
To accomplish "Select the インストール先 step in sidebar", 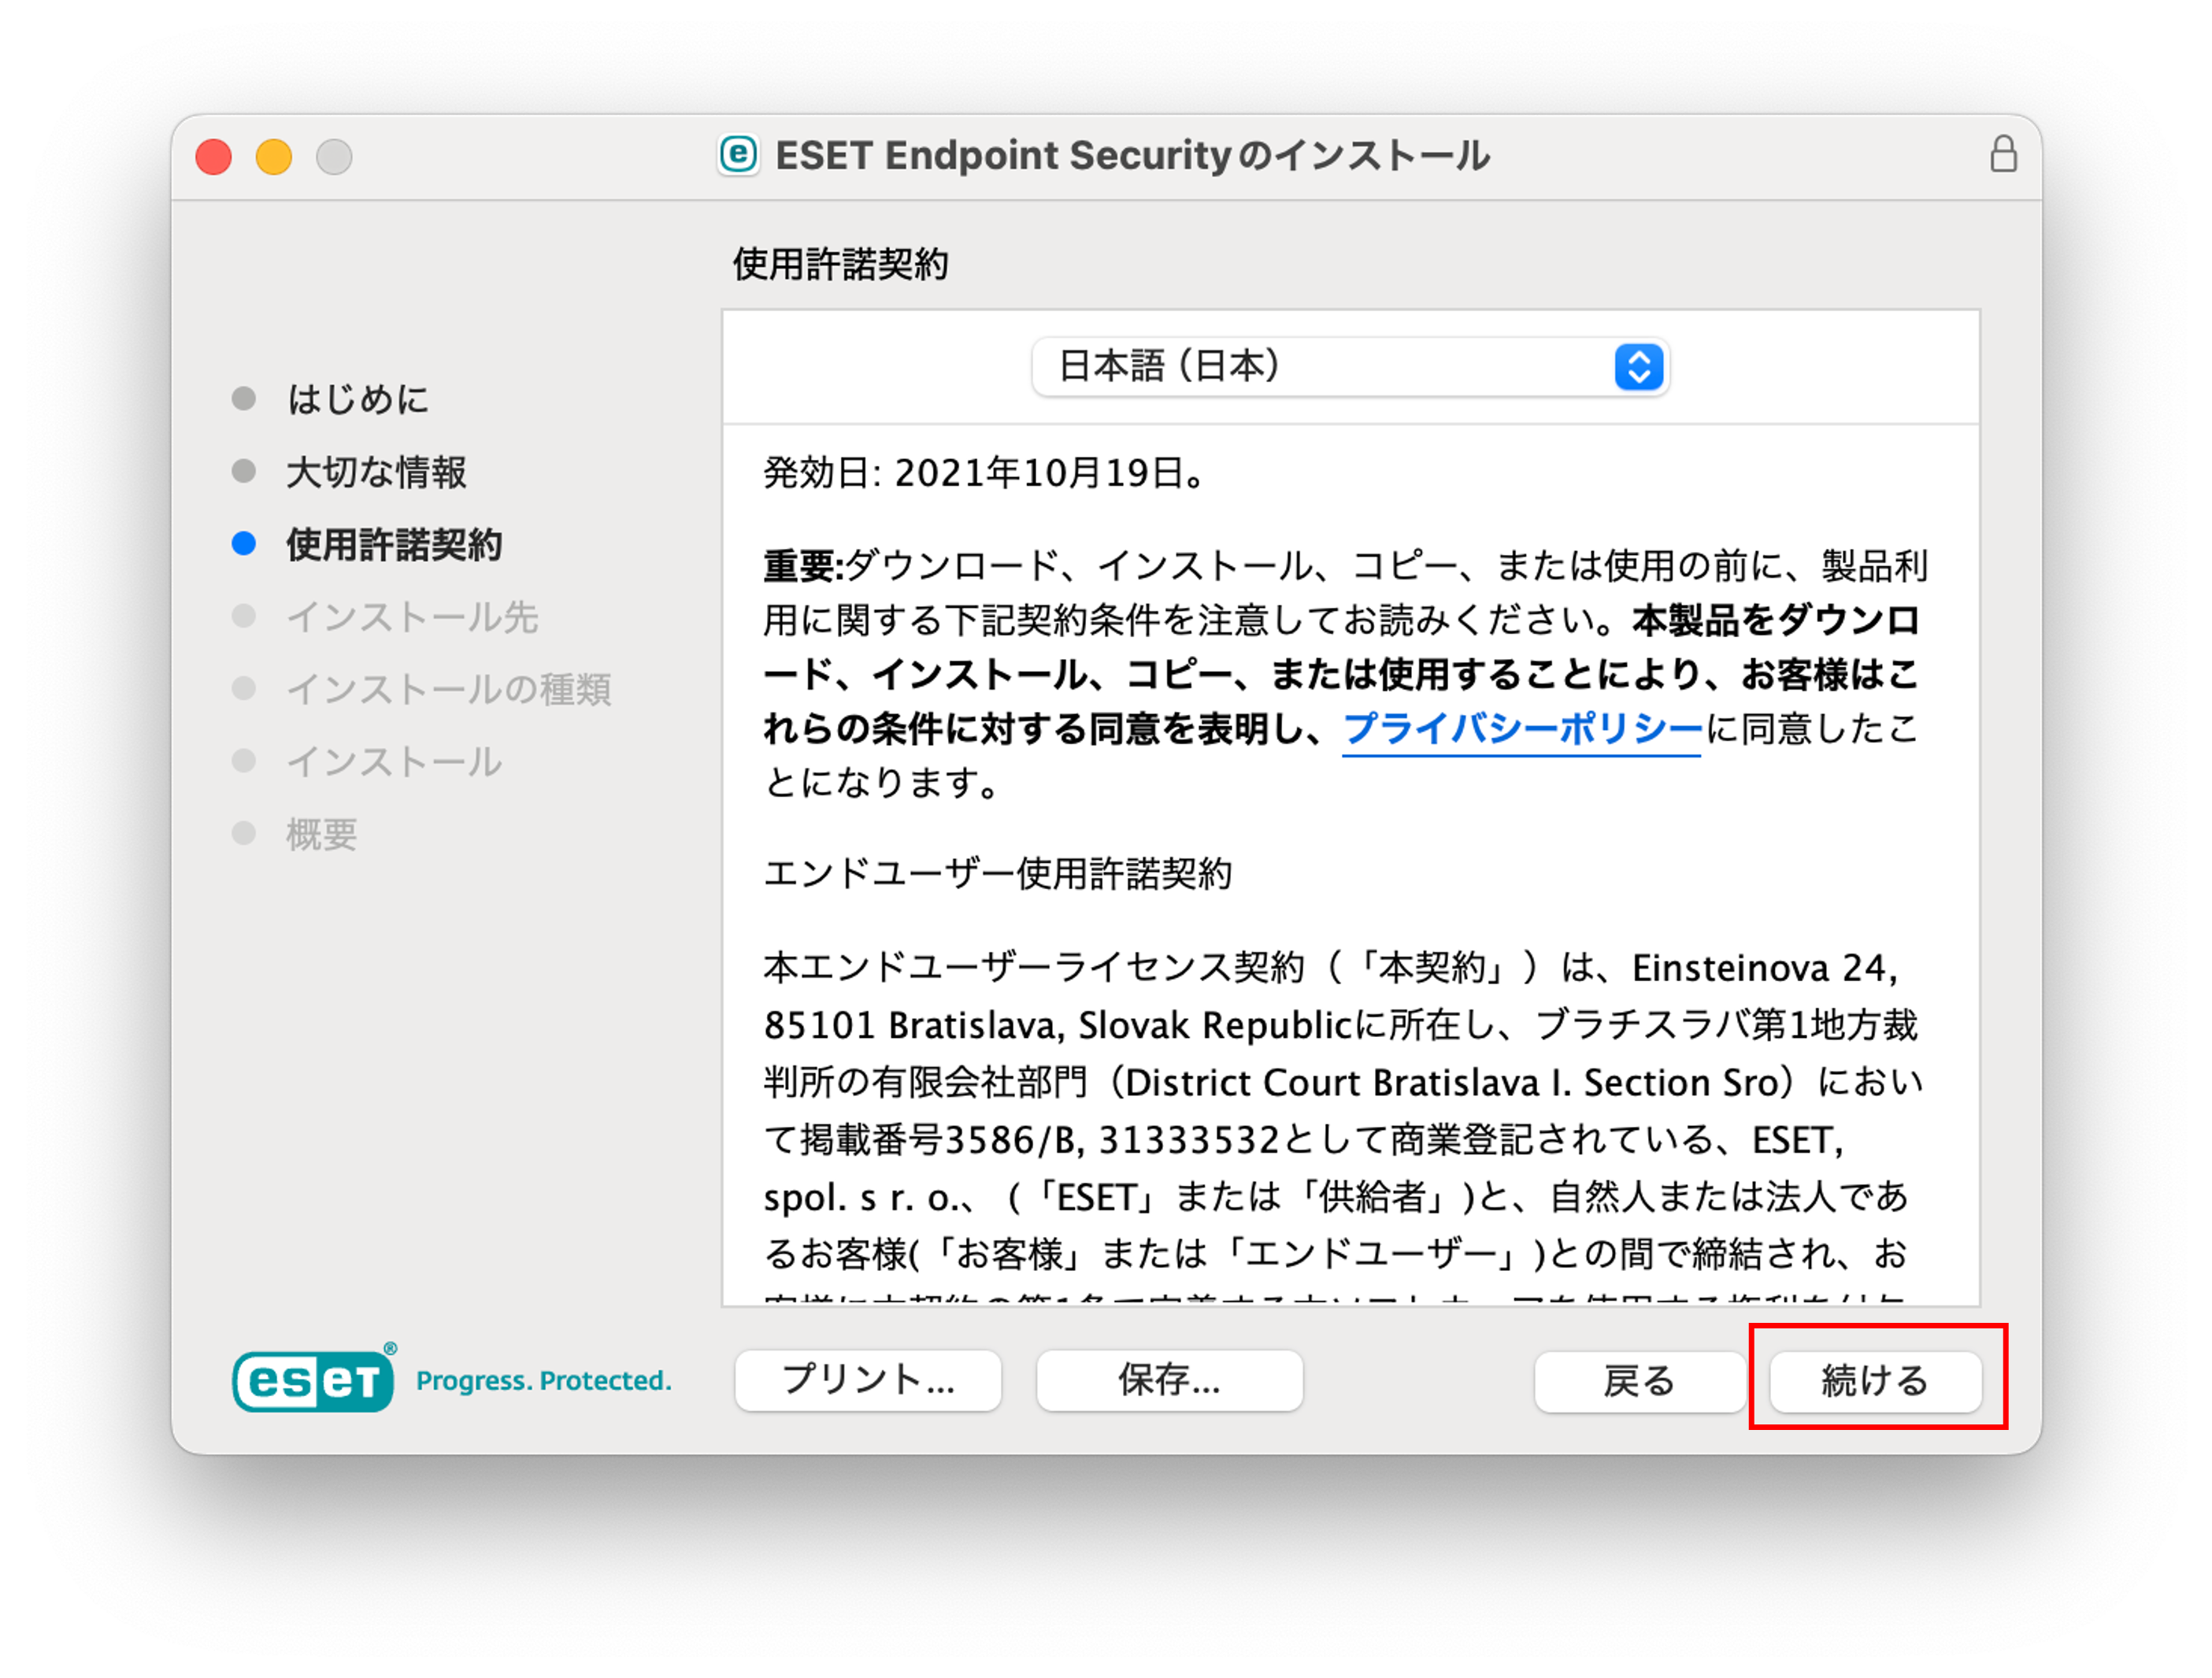I will tap(412, 617).
